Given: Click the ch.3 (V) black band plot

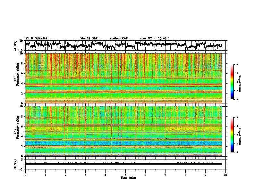Looking at the screenshot, I should 124,164.
